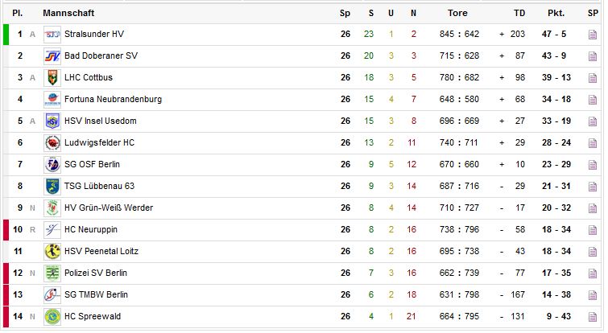This screenshot has height=333, width=608.
Task: Open the Polizei SV Berlin team link
Action: coord(96,273)
